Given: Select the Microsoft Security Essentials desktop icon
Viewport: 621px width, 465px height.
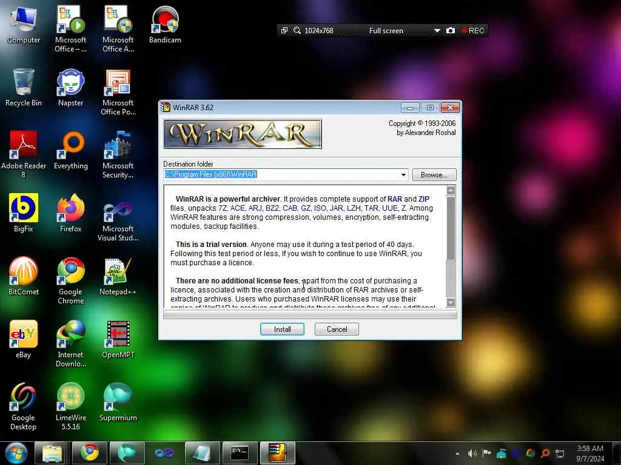Looking at the screenshot, I should click(118, 154).
